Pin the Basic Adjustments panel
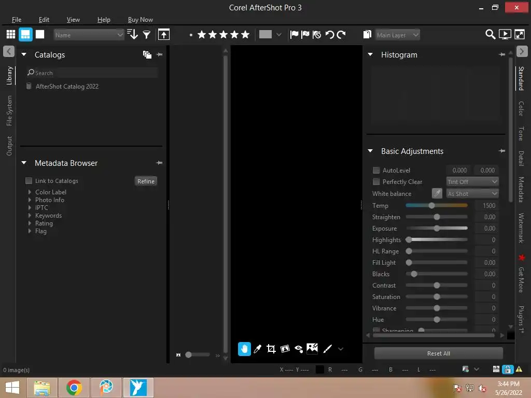The width and height of the screenshot is (531, 398). 502,151
